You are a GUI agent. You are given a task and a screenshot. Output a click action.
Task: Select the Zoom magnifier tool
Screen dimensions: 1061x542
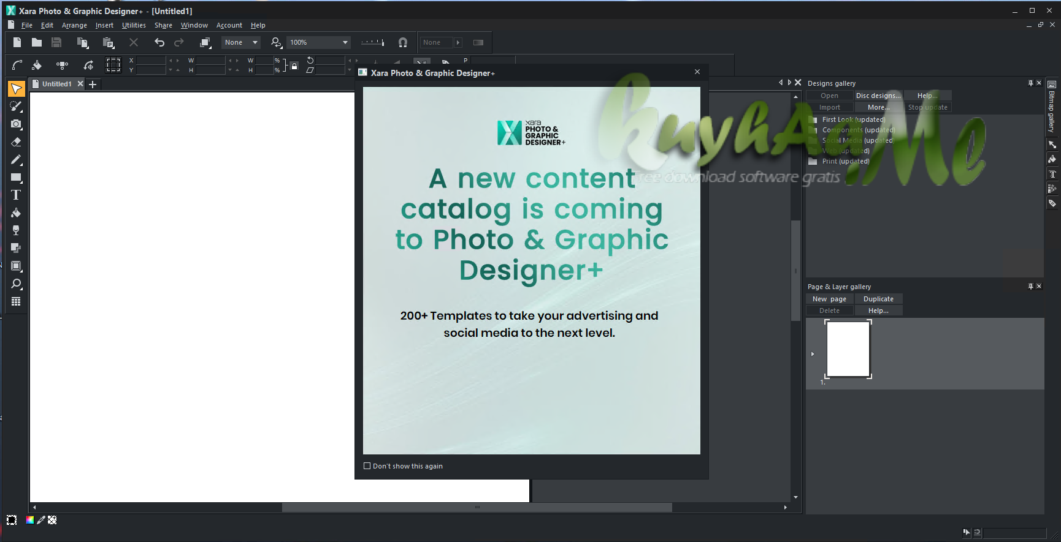click(x=17, y=284)
